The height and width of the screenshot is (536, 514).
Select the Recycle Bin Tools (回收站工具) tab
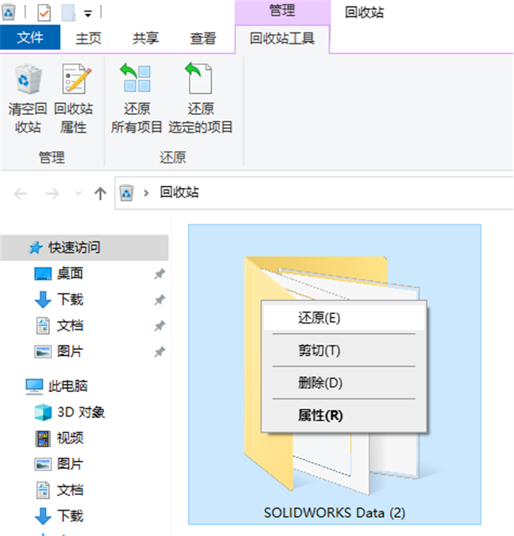(x=282, y=38)
